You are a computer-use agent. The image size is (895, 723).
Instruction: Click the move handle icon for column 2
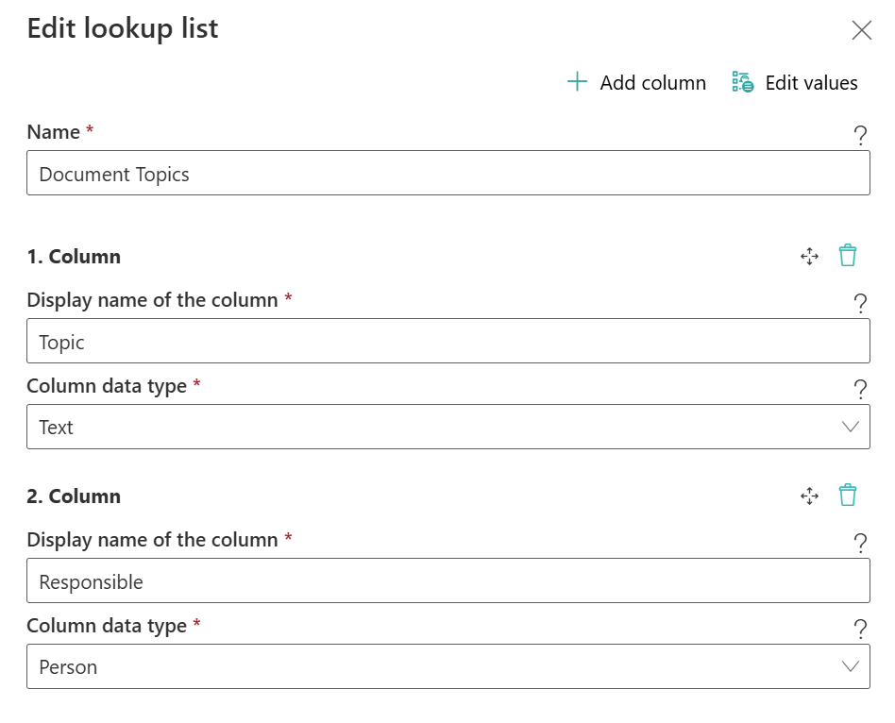tap(809, 496)
